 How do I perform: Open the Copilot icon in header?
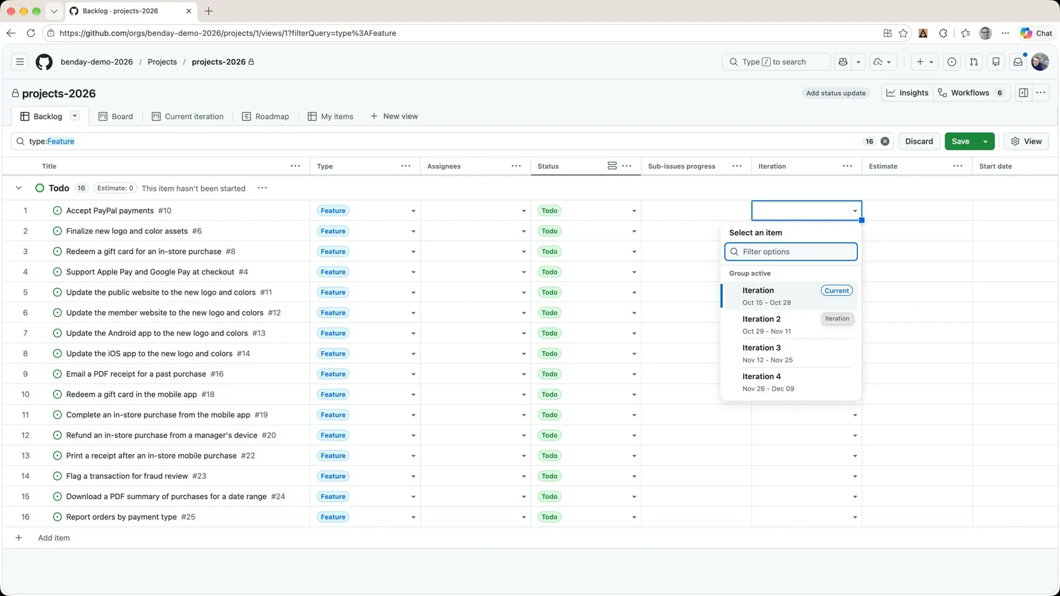pyautogui.click(x=843, y=62)
